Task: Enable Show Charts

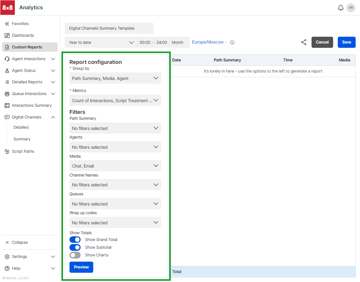Action: tap(75, 255)
